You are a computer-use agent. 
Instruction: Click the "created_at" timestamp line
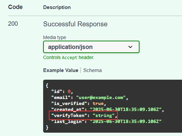pyautogui.click(x=108, y=109)
